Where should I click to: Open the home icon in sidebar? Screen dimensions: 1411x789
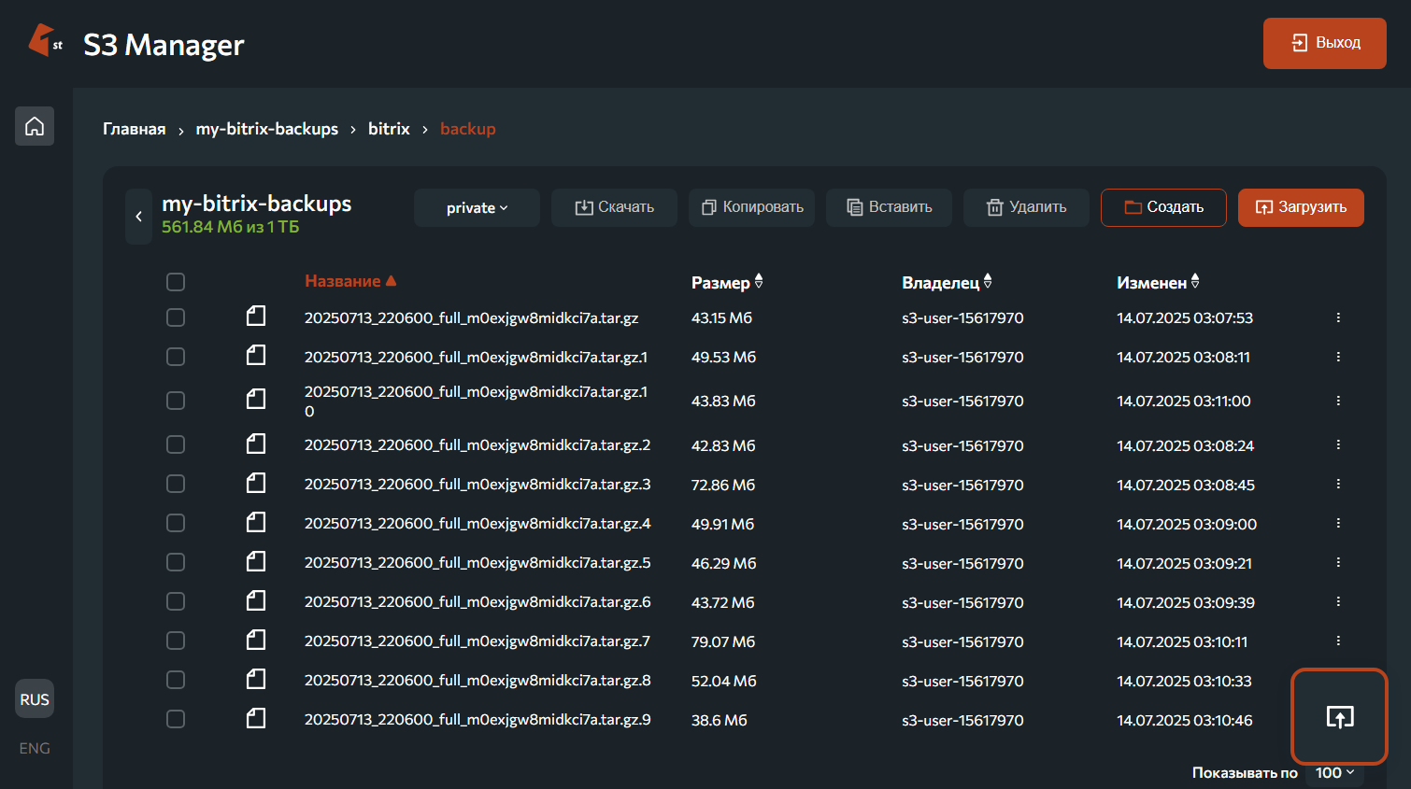(x=35, y=126)
